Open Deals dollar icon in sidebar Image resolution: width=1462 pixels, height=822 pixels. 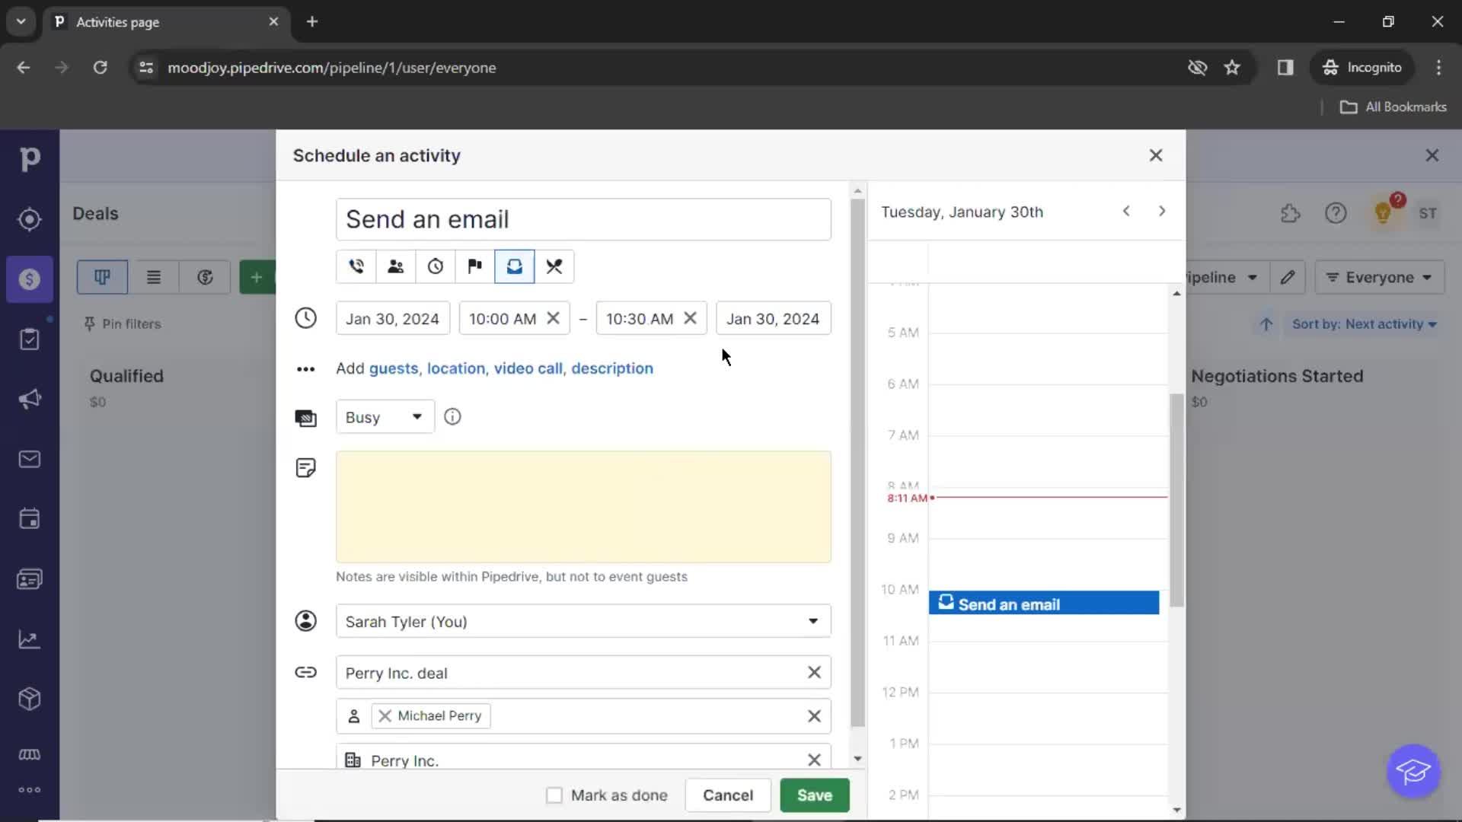coord(30,279)
